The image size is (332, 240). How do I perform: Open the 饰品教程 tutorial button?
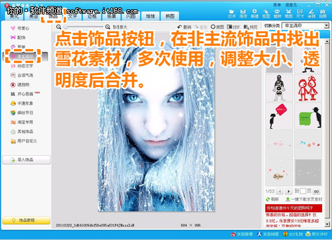point(27,220)
